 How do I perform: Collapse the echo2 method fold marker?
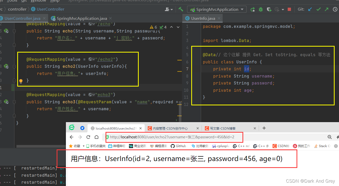click(14, 66)
